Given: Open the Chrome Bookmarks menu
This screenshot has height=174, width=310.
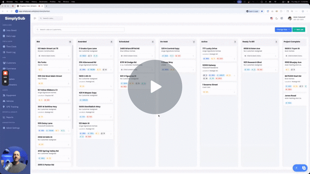Looking at the screenshot, I should pos(43,1).
